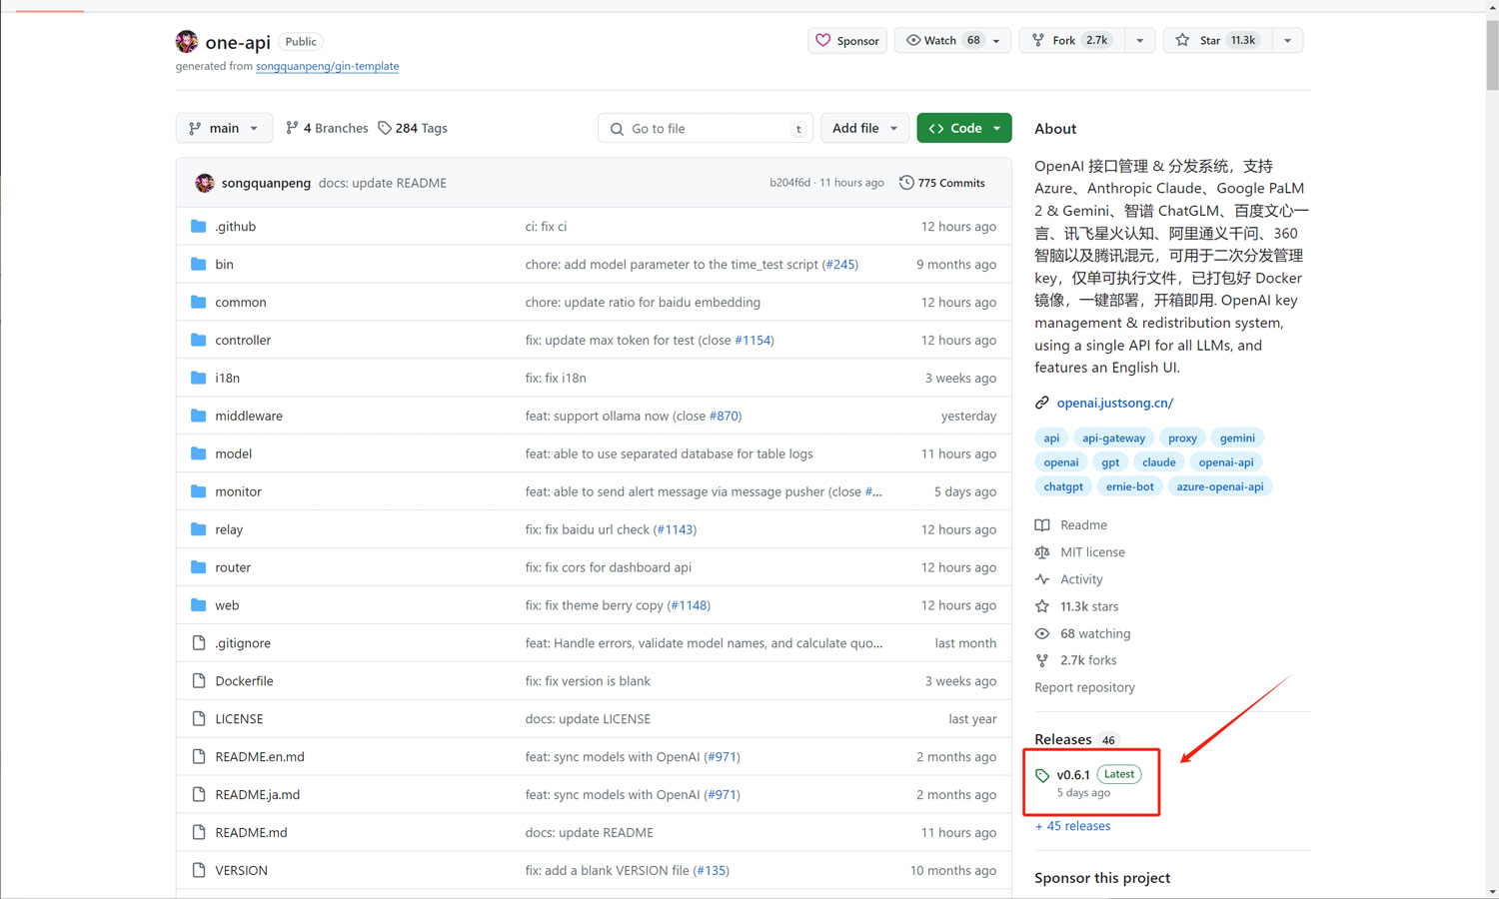Open the Watch dropdown caret
Image resolution: width=1499 pixels, height=899 pixels.
[996, 41]
